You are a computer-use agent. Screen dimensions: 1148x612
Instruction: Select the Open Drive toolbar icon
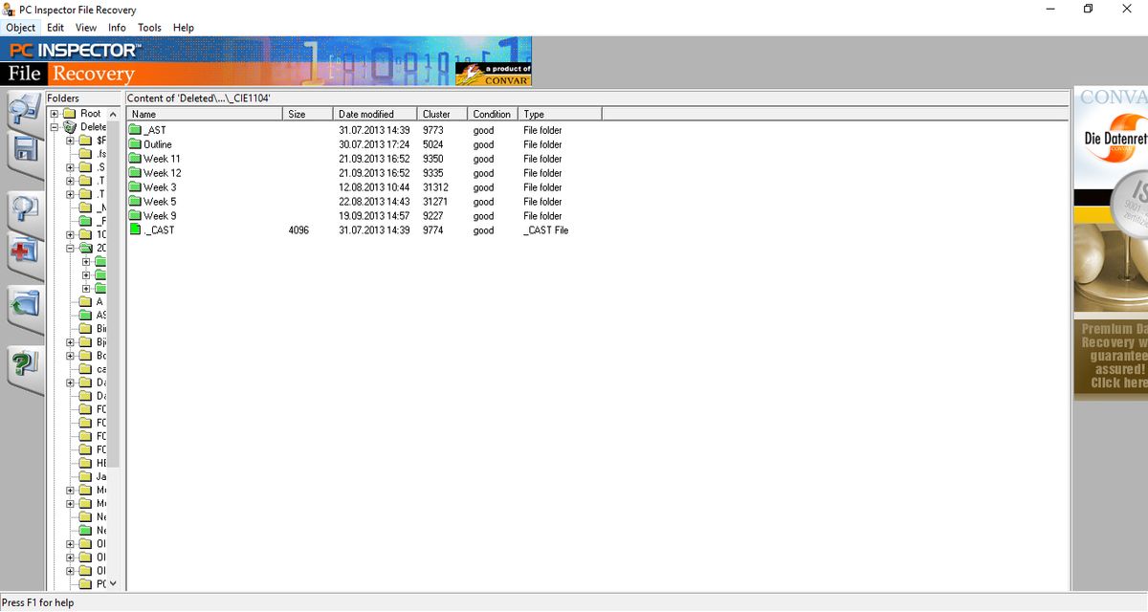(24, 107)
